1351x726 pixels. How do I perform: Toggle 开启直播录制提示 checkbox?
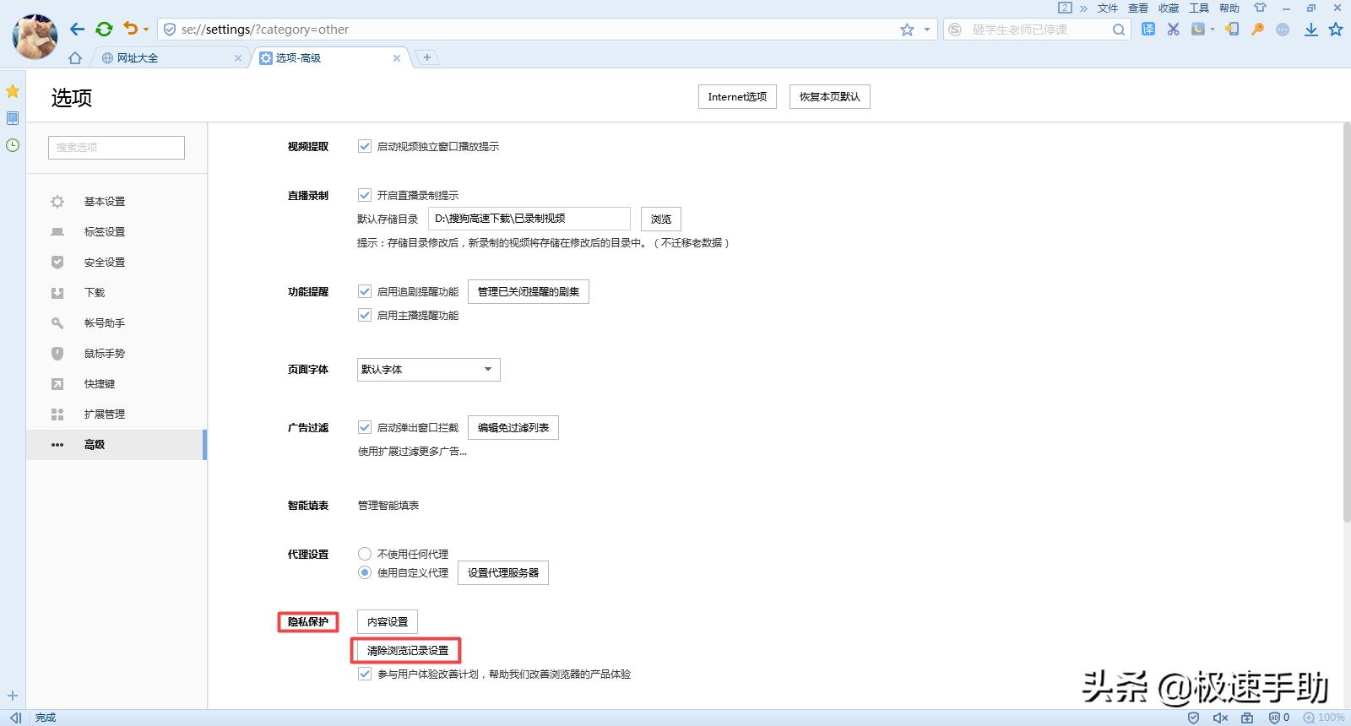365,195
